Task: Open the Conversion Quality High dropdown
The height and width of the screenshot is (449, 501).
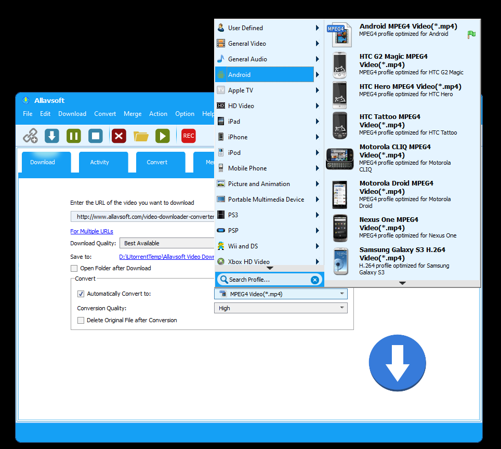Action: 281,308
